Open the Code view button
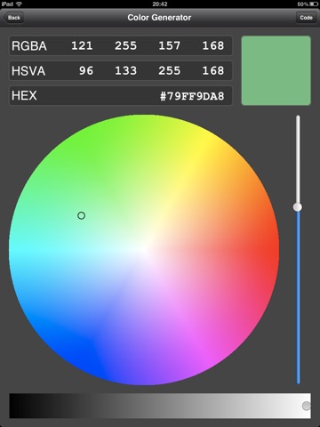Screen dimensions: 320x427 coord(306,18)
